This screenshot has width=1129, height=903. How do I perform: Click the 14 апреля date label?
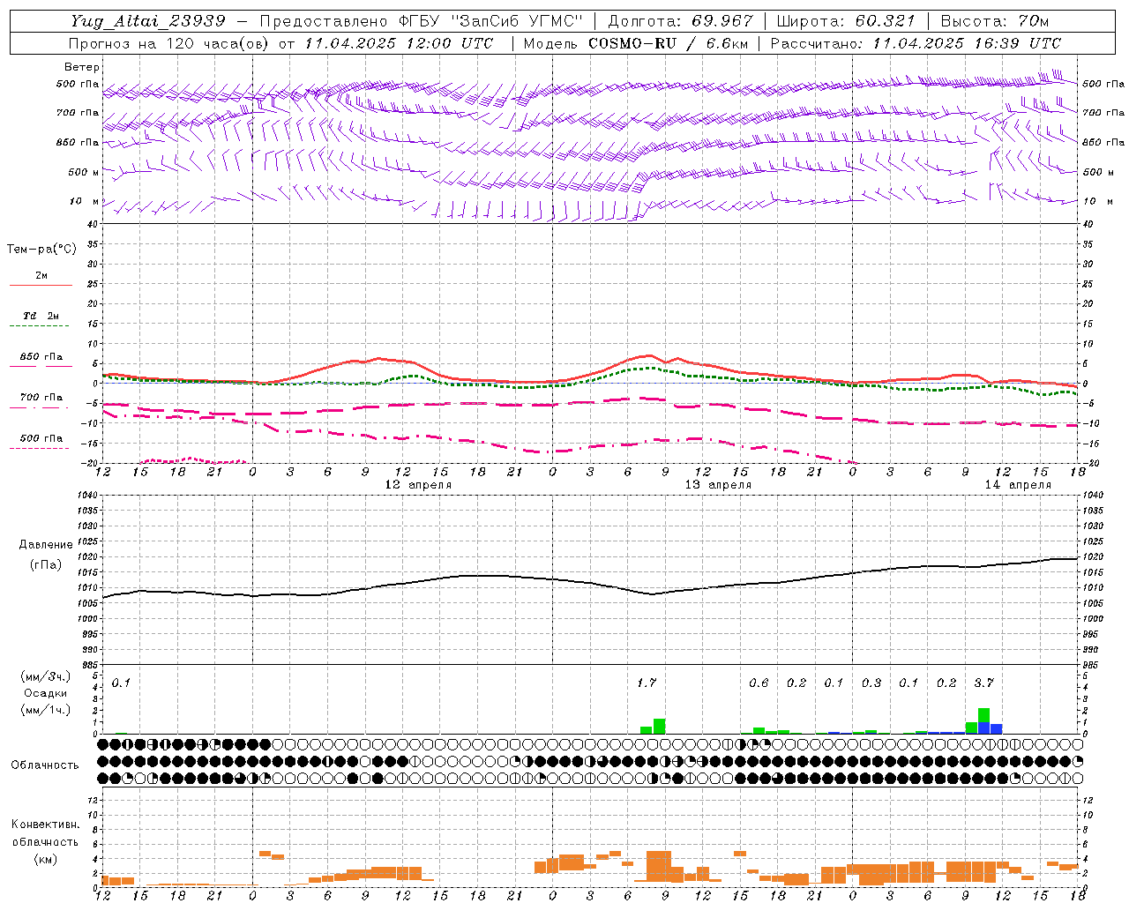1018,485
